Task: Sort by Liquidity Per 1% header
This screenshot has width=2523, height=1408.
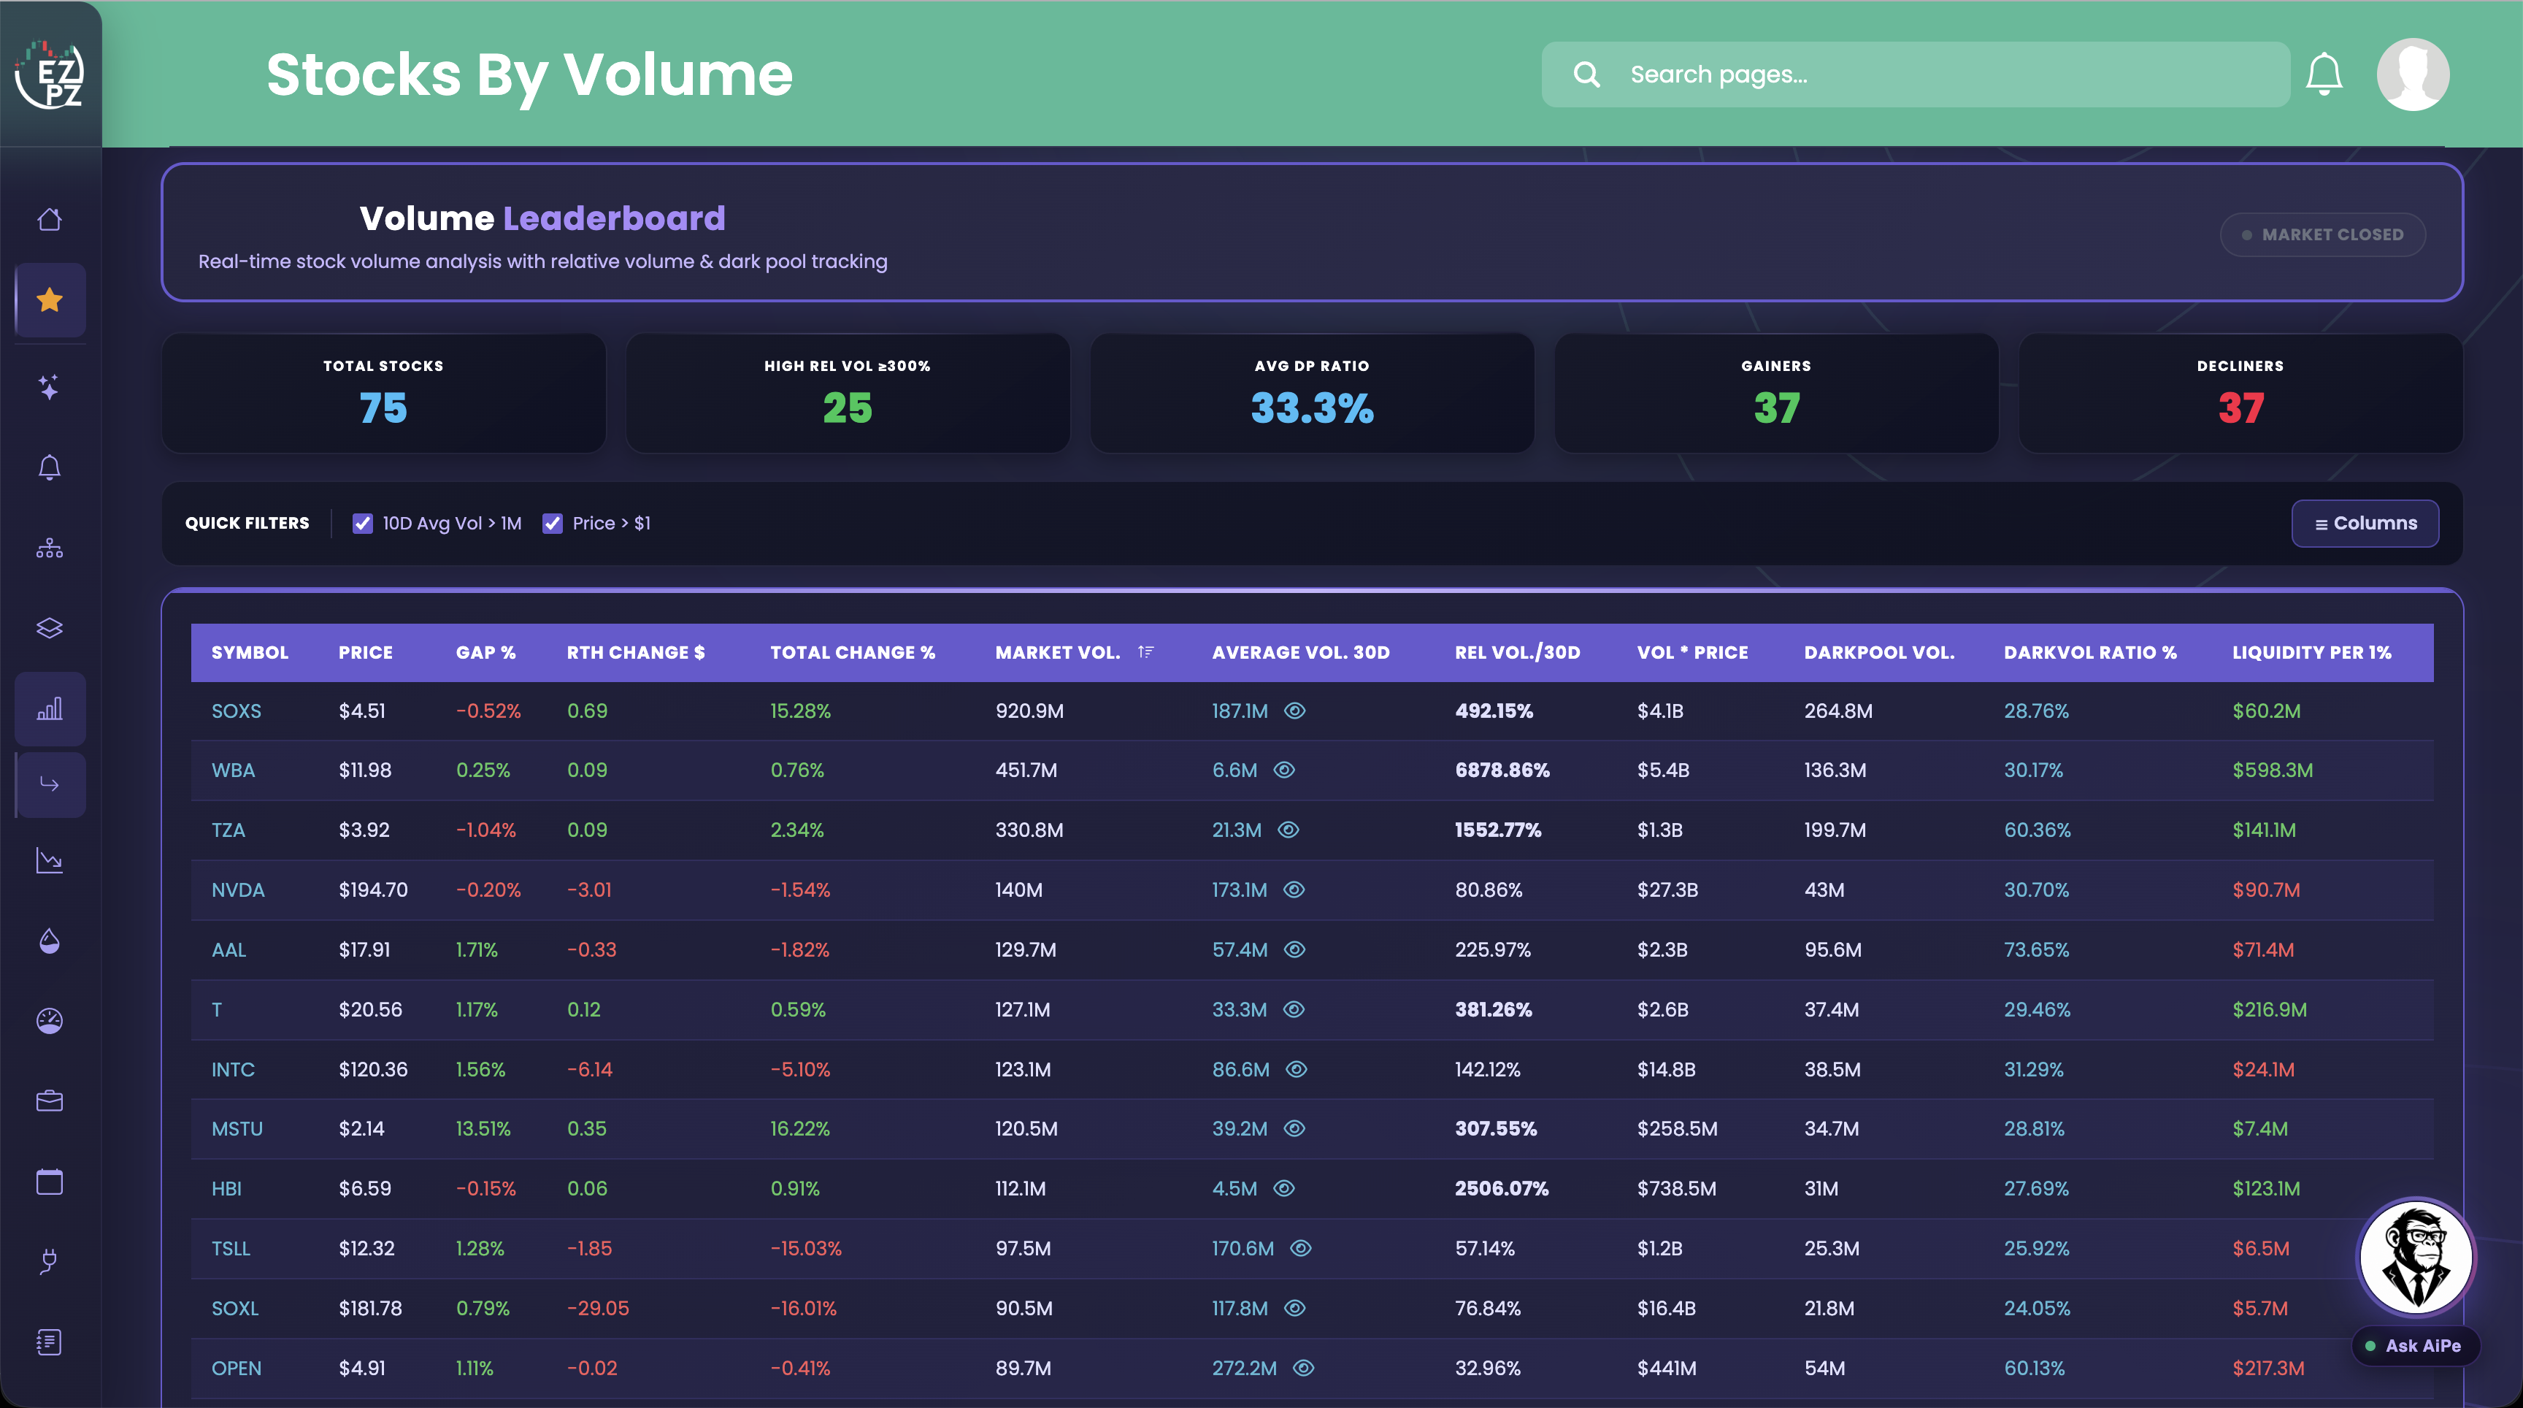Action: (2311, 653)
